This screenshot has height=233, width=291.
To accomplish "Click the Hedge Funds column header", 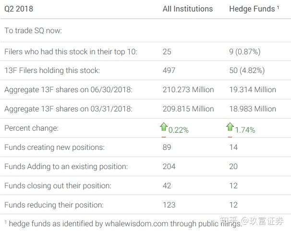I will click(x=252, y=9).
